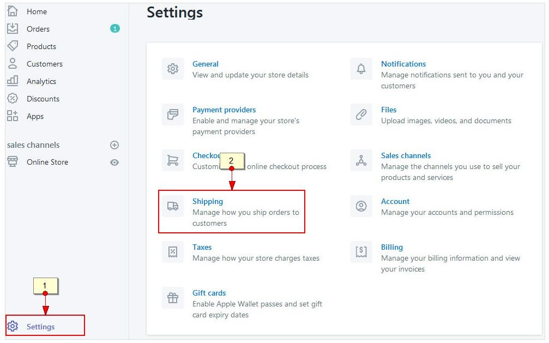Click the Checkout shopping cart icon
The height and width of the screenshot is (343, 549).
[173, 161]
